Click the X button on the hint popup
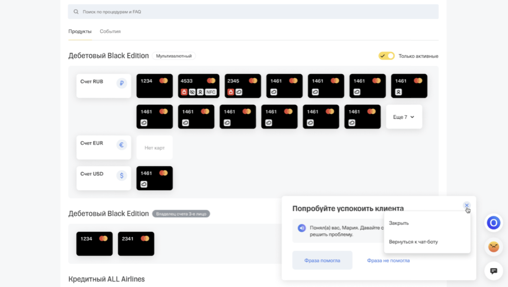This screenshot has height=287, width=508. [466, 205]
